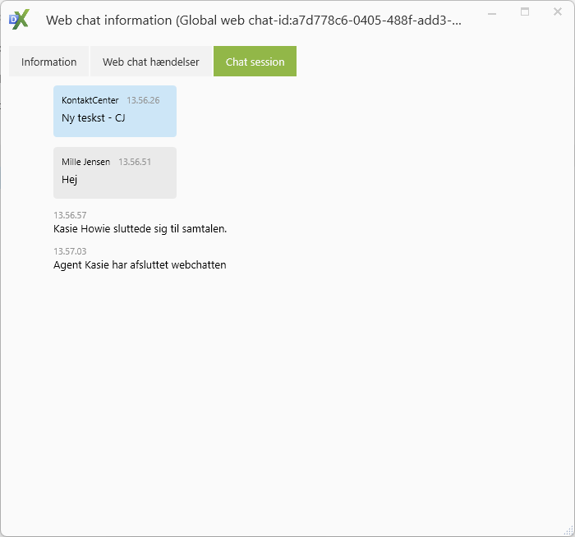Image resolution: width=575 pixels, height=537 pixels.
Task: Select the 13.57.03 event timestamp
Action: [70, 251]
